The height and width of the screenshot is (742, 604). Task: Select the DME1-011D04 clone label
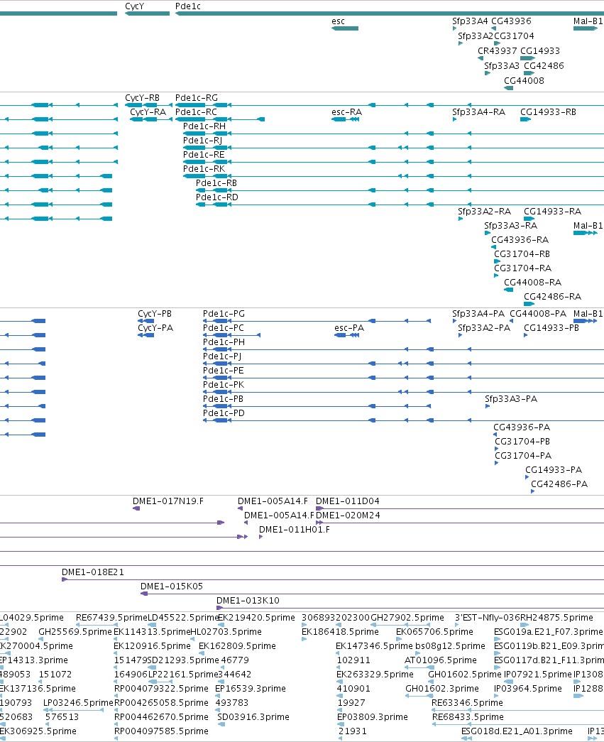coord(348,501)
